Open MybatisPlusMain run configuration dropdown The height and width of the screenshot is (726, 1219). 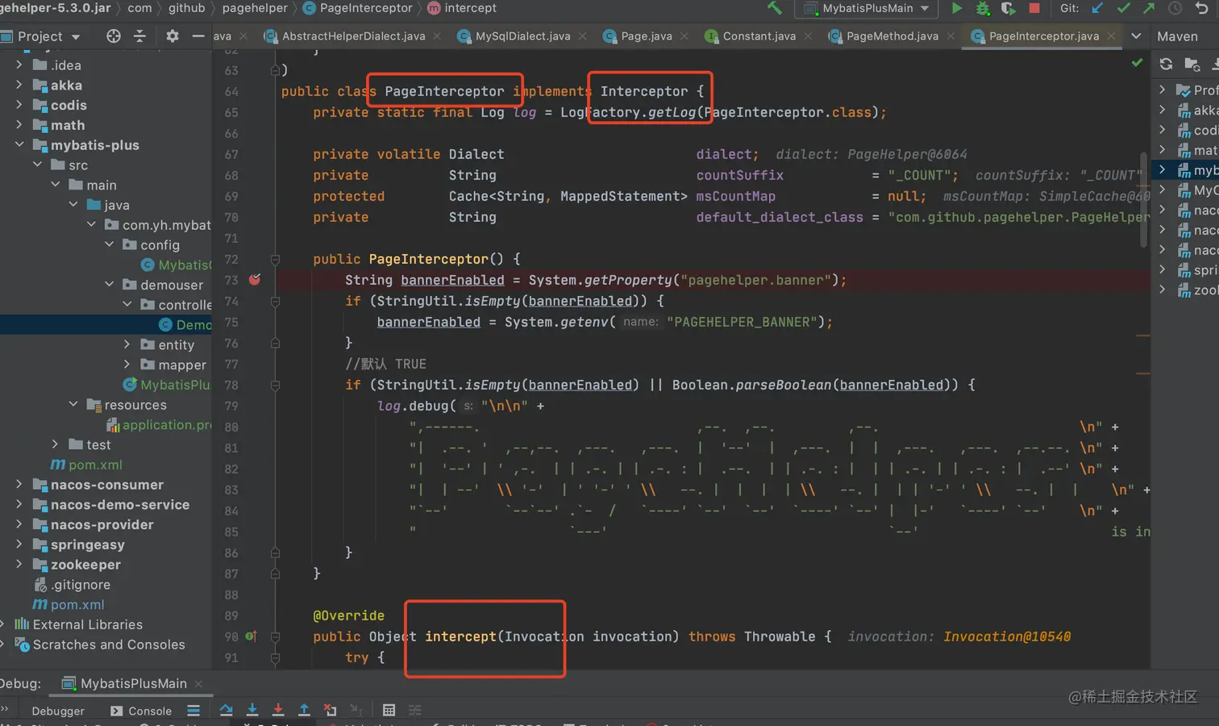click(867, 8)
